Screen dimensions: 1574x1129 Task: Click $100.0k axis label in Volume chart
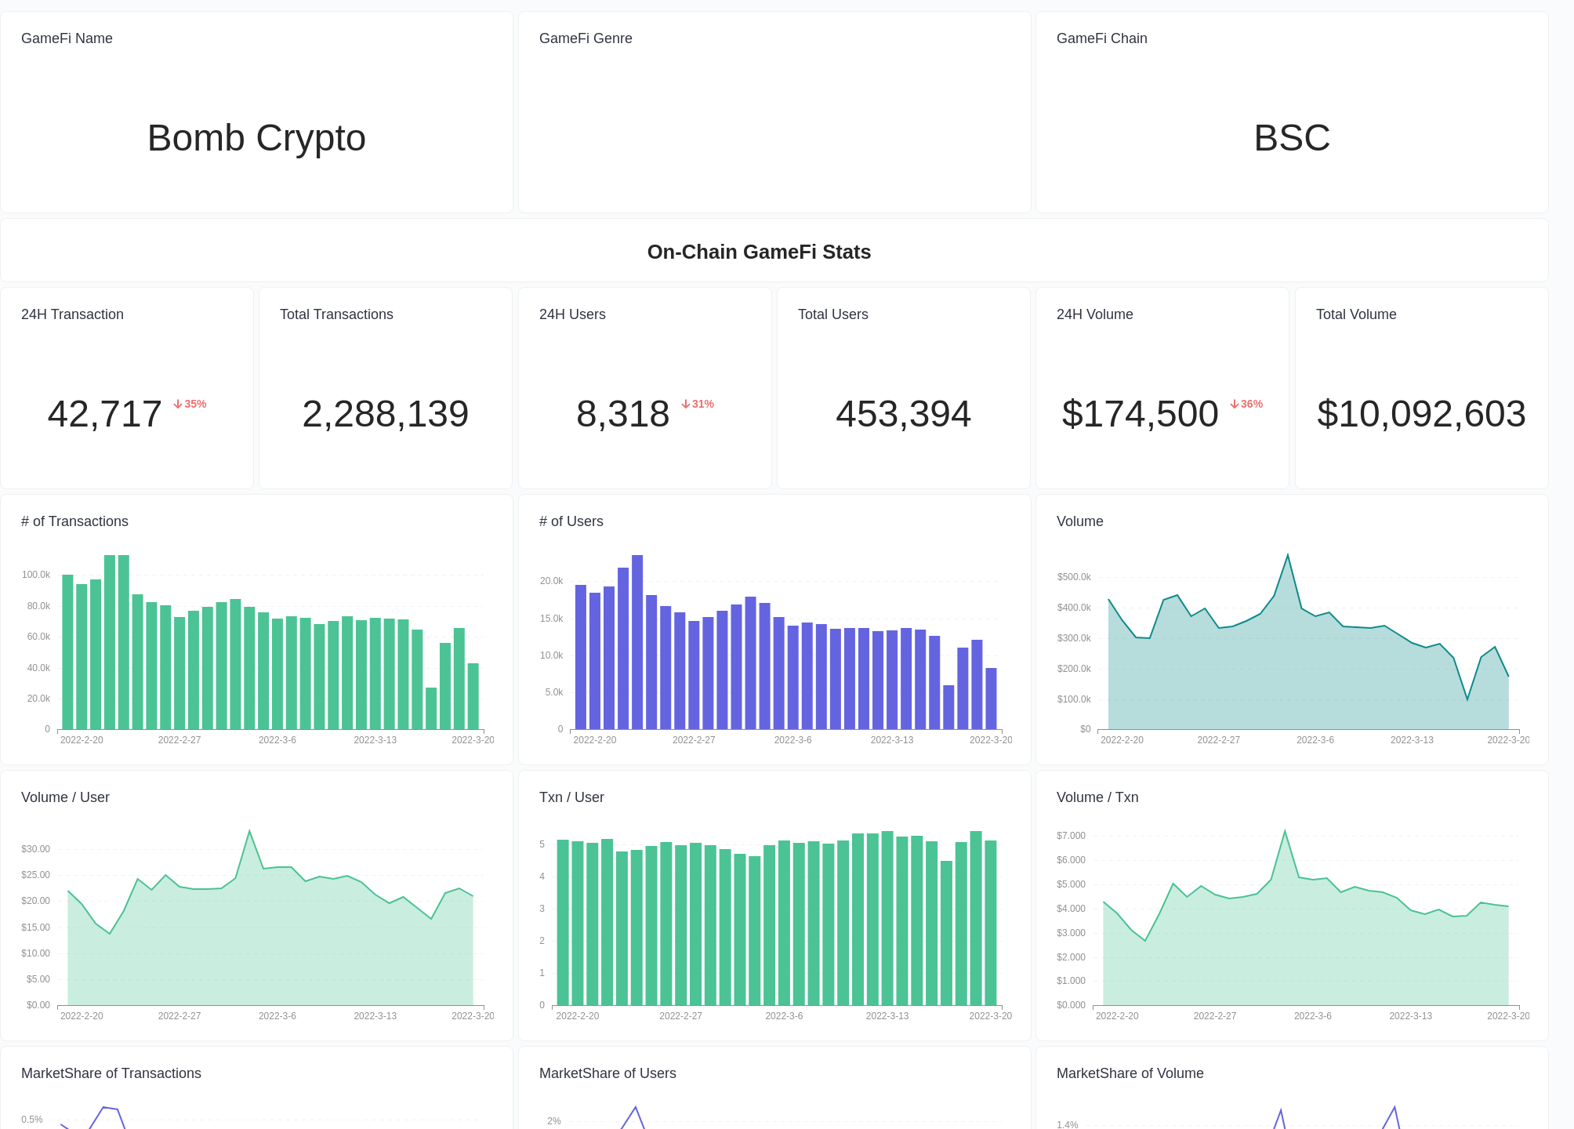[1074, 699]
